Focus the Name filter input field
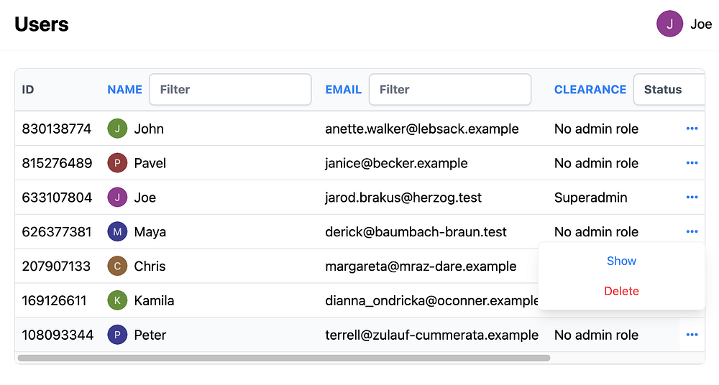 click(x=230, y=90)
